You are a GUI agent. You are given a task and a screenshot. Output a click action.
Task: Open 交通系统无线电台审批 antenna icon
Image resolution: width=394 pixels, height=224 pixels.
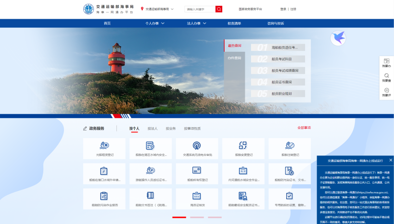click(x=197, y=146)
